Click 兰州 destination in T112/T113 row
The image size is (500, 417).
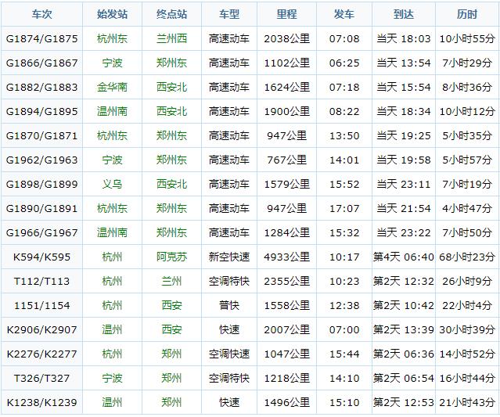pyautogui.click(x=171, y=281)
